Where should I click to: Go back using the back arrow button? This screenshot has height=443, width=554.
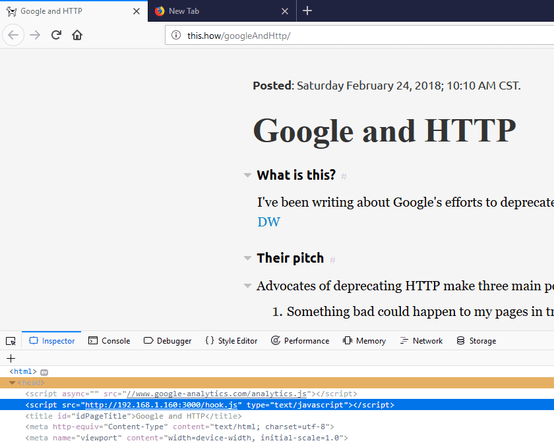click(x=13, y=35)
